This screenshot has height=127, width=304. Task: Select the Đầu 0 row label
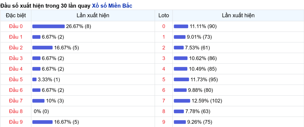tap(16, 26)
